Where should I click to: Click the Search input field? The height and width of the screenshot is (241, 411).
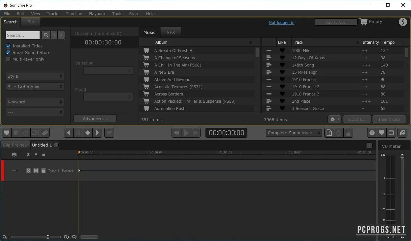click(23, 35)
